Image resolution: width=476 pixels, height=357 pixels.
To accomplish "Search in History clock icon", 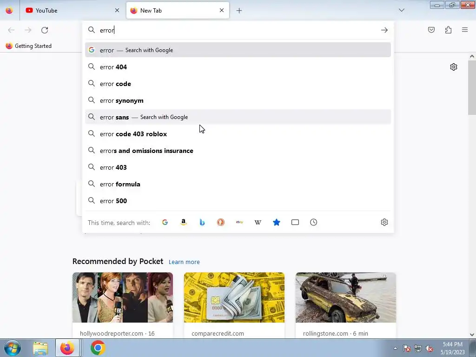I will (314, 222).
